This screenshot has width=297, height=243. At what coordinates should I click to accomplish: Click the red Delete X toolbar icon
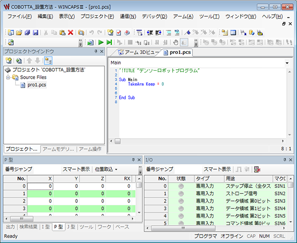pyautogui.click(x=70, y=32)
